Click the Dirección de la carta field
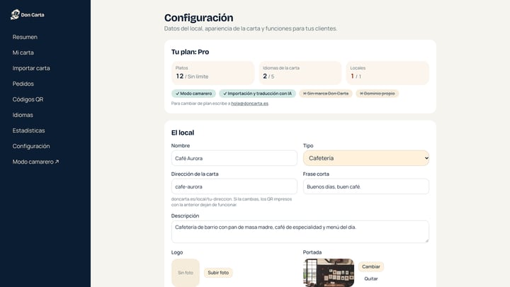 (x=234, y=186)
